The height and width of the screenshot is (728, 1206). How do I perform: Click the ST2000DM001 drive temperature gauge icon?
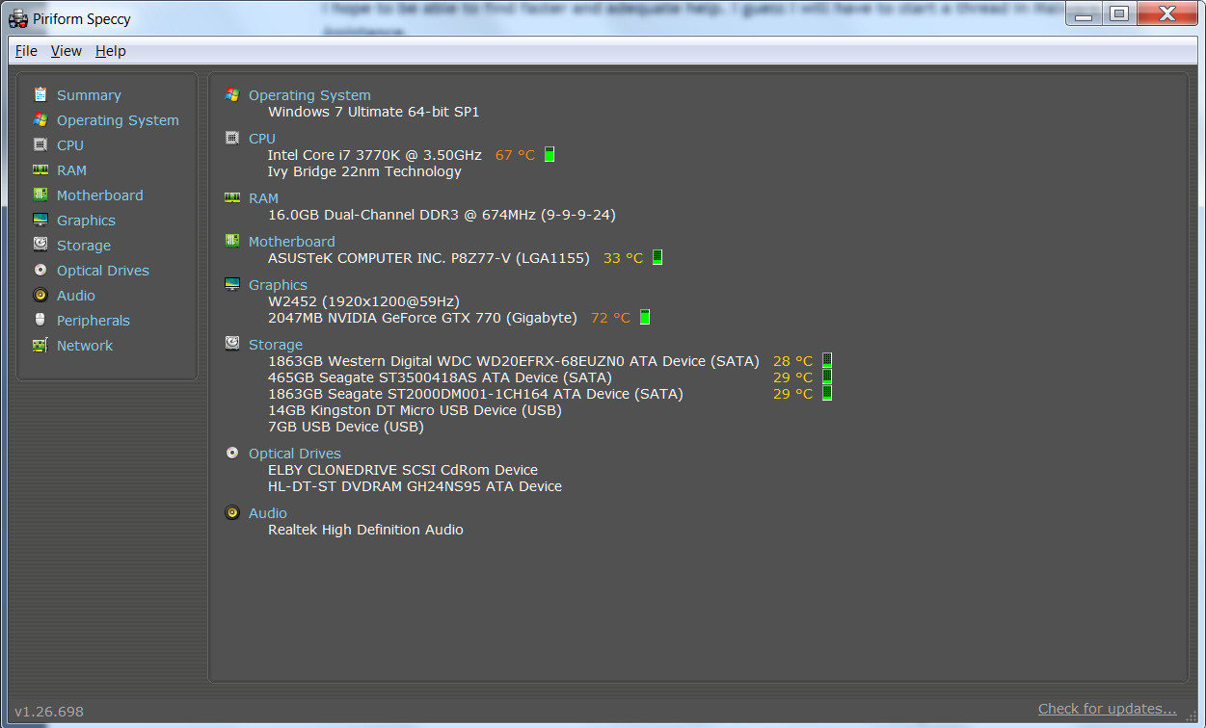[827, 394]
